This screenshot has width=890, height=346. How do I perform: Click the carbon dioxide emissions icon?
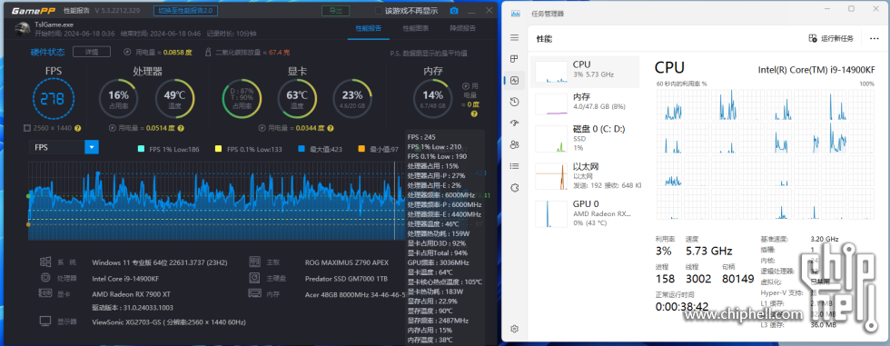(x=208, y=52)
